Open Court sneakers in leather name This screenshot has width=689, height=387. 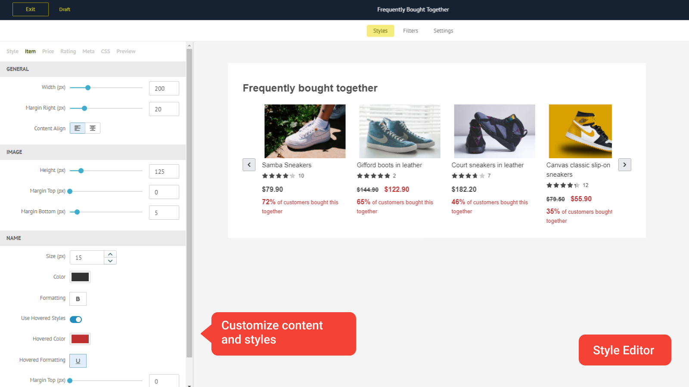pos(487,165)
